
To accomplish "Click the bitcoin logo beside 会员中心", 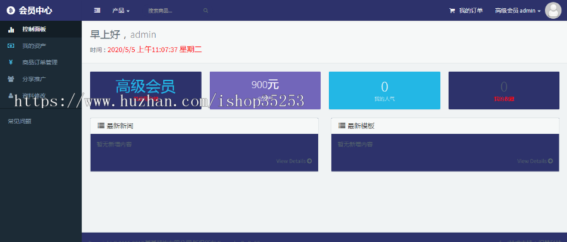I will coord(11,11).
